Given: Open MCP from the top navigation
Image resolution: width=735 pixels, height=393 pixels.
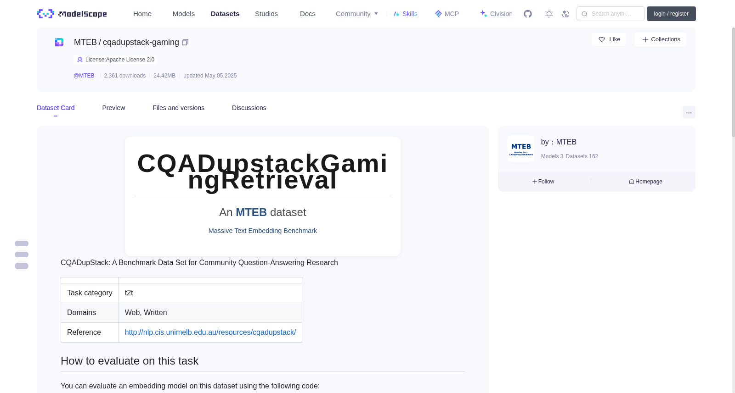Looking at the screenshot, I should click(x=447, y=14).
